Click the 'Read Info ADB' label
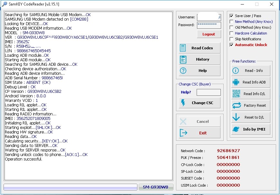 click(x=254, y=82)
